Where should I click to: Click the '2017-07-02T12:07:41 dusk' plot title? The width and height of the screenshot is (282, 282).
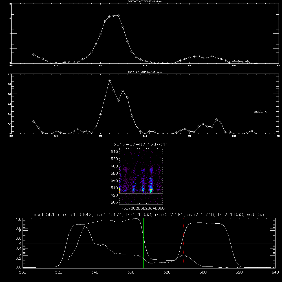click(x=145, y=72)
